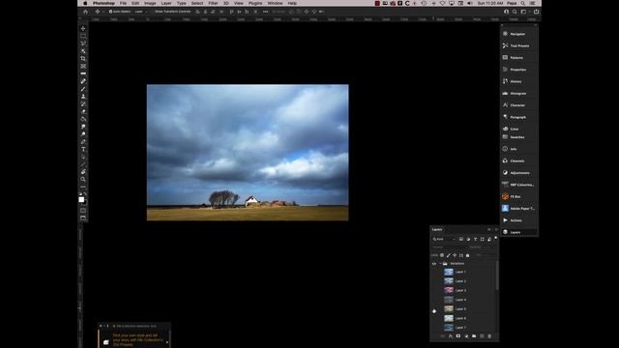Open the Properties panel entry
The width and height of the screenshot is (619, 348).
(518, 70)
